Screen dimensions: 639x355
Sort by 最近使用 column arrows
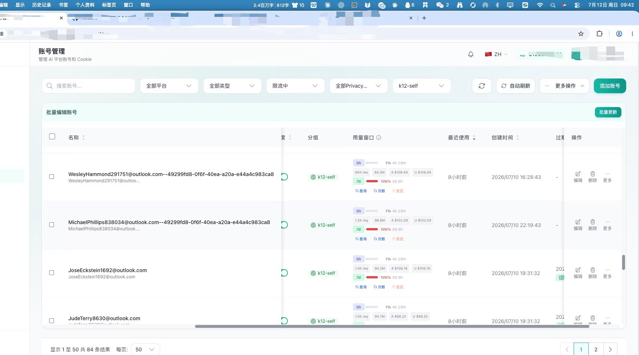coord(474,138)
